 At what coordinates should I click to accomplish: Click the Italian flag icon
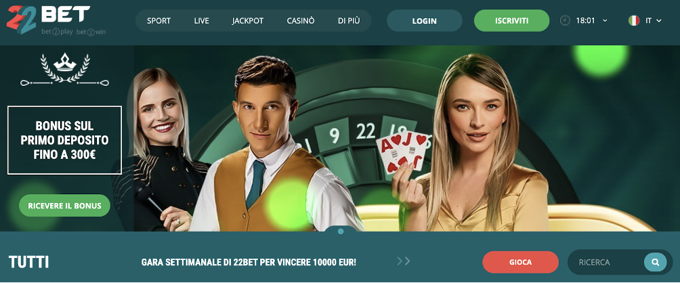[634, 20]
